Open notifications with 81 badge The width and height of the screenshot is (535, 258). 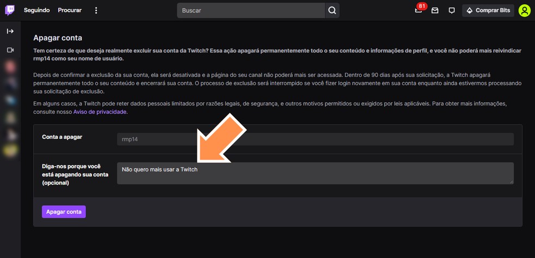419,10
